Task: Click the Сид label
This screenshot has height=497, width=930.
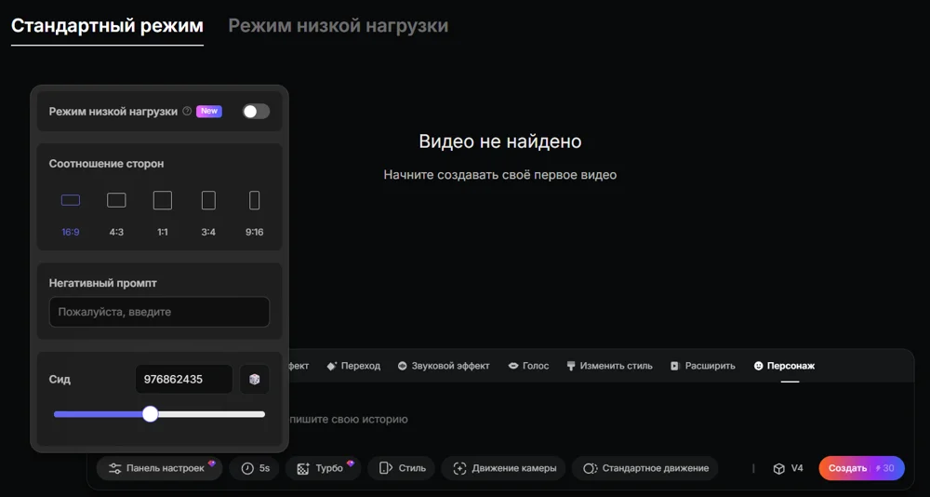Action: pos(60,380)
